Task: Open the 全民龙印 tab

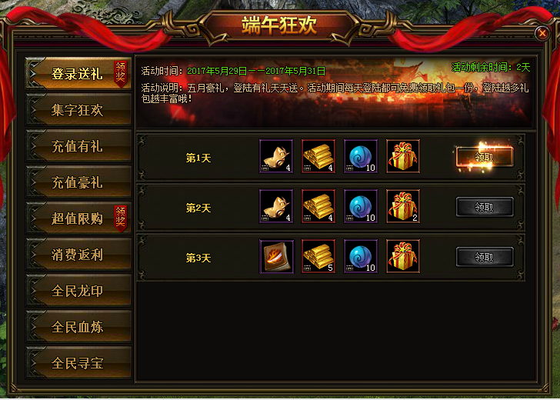Action: click(78, 290)
